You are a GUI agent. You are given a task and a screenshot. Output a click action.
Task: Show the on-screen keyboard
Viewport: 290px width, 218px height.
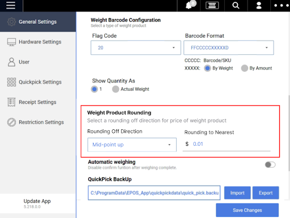pos(212,5)
